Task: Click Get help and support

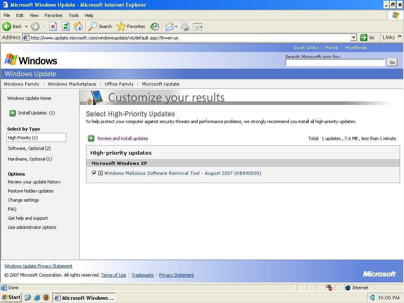Action: pyautogui.click(x=28, y=218)
